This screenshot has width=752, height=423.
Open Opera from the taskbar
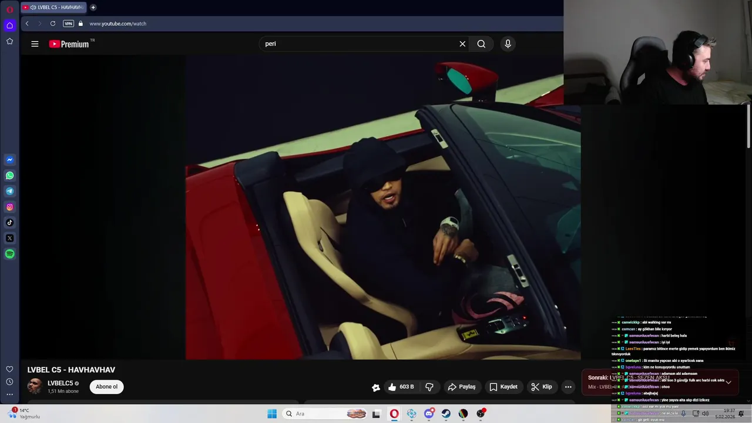pos(394,414)
